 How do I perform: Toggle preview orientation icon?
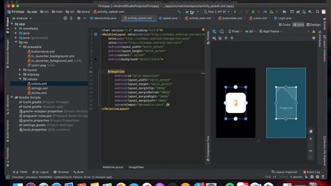pos(221,32)
